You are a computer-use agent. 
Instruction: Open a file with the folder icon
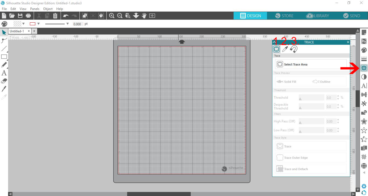click(x=12, y=16)
